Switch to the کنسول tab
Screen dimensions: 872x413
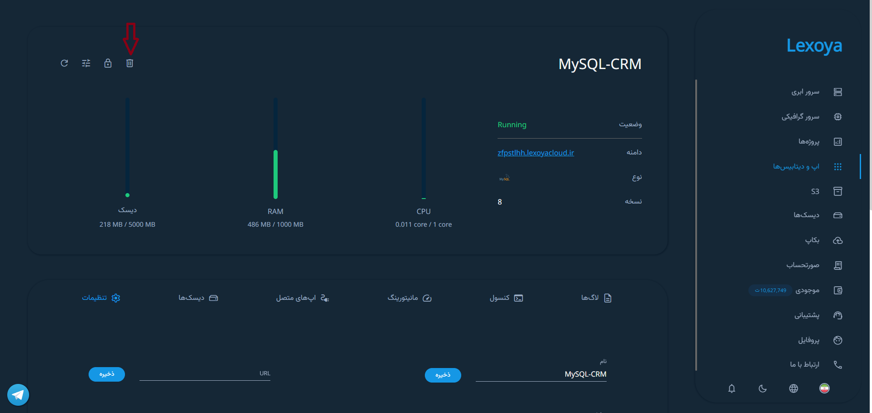[x=506, y=298]
